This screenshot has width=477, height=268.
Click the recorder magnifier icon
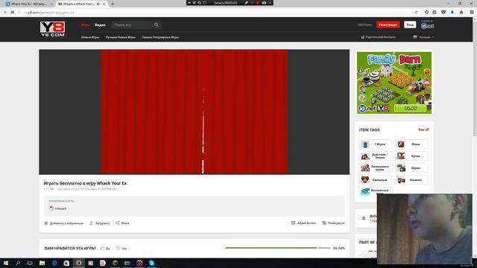tap(199, 3)
